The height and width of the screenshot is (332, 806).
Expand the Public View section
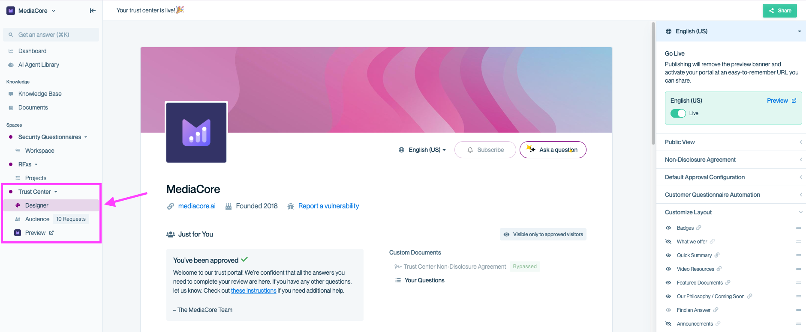pyautogui.click(x=731, y=142)
